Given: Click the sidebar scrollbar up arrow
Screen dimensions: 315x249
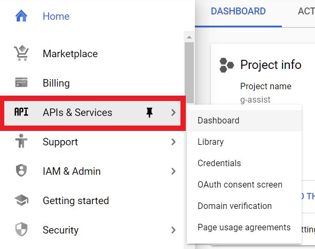Looking at the screenshot, I should click(189, 37).
